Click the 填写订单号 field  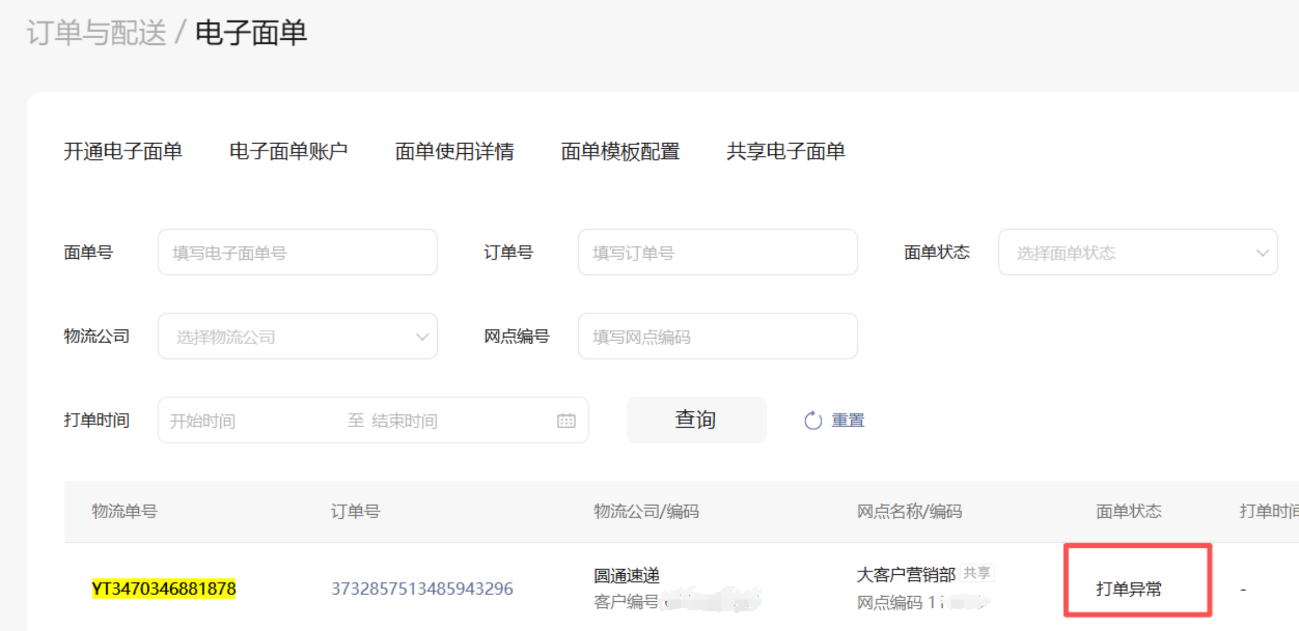[717, 253]
